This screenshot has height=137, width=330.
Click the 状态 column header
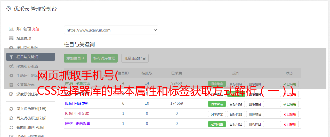289,73
